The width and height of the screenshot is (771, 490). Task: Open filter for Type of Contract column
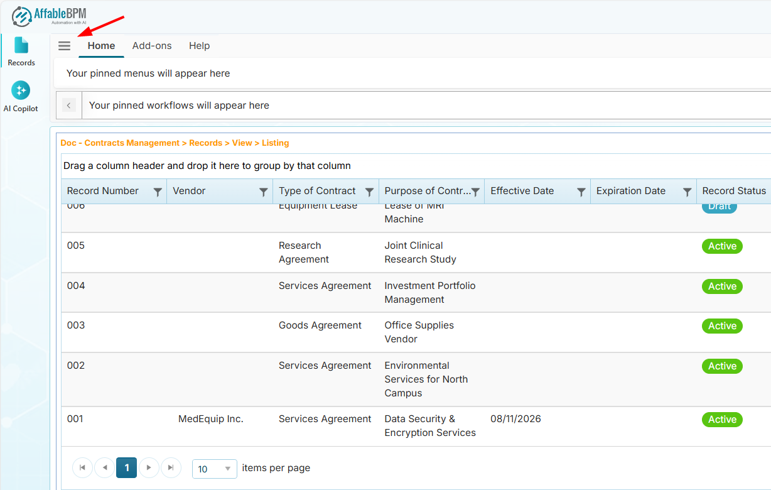pos(369,192)
